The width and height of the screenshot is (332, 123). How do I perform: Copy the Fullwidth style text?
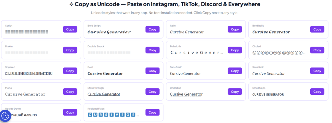coord(235,50)
